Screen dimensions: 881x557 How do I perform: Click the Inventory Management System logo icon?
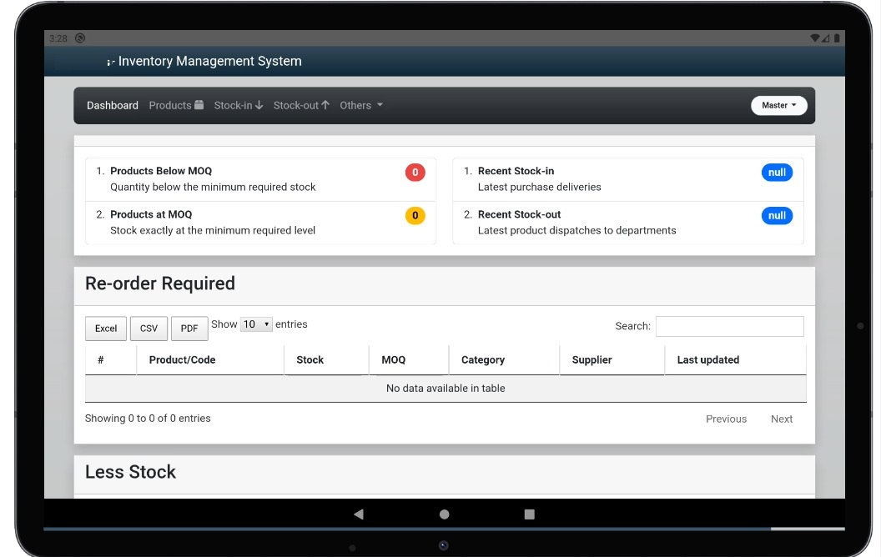coord(111,61)
